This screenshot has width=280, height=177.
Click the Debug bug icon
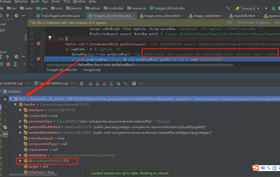click(x=273, y=8)
